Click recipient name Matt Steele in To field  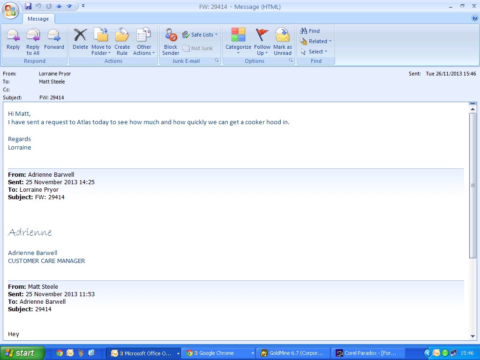pyautogui.click(x=52, y=82)
